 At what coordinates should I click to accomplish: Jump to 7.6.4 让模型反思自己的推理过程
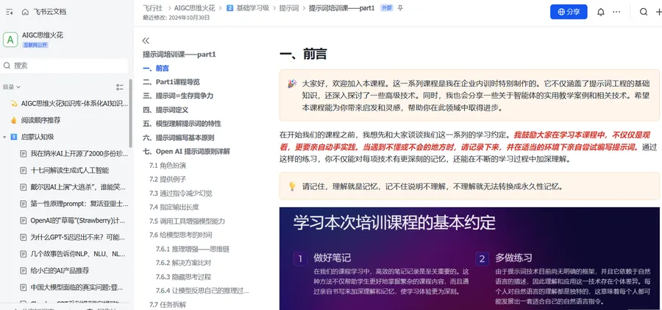202,291
